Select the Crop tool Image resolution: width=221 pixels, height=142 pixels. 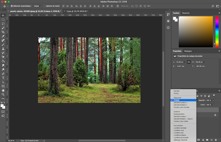pyautogui.click(x=3, y=32)
